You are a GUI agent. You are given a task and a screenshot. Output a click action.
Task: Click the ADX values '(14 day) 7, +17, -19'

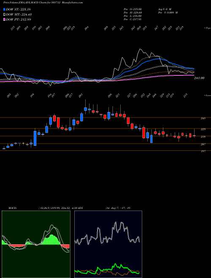(x=118, y=208)
